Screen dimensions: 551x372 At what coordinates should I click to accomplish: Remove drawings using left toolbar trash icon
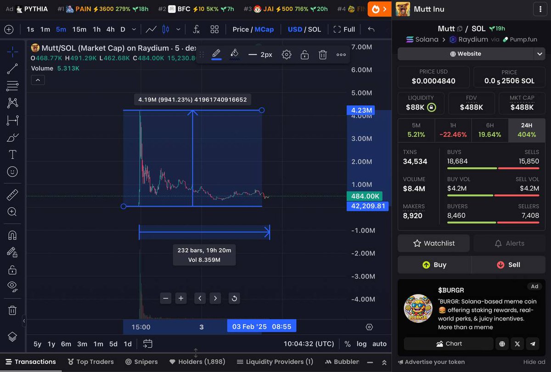(12, 310)
